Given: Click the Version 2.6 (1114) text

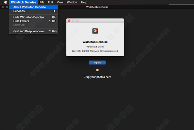Looking at the screenshot, I should coord(95,47).
